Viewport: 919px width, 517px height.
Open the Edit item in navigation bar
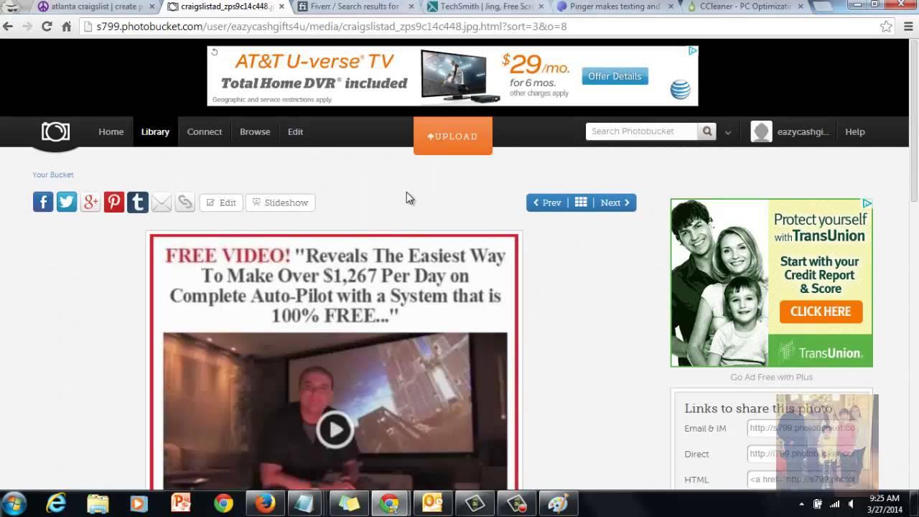[295, 131]
